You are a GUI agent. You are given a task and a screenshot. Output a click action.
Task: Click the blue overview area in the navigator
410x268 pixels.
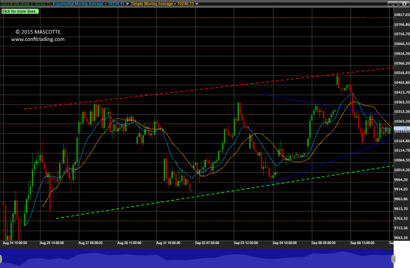[196, 259]
